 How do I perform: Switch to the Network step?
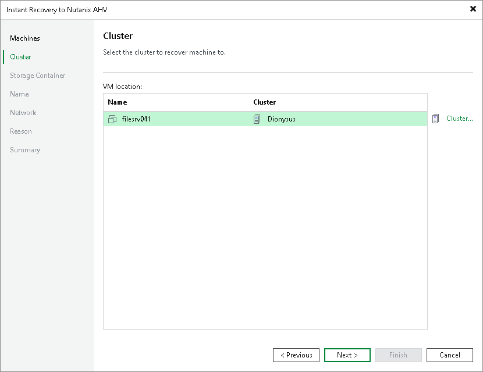[x=23, y=113]
